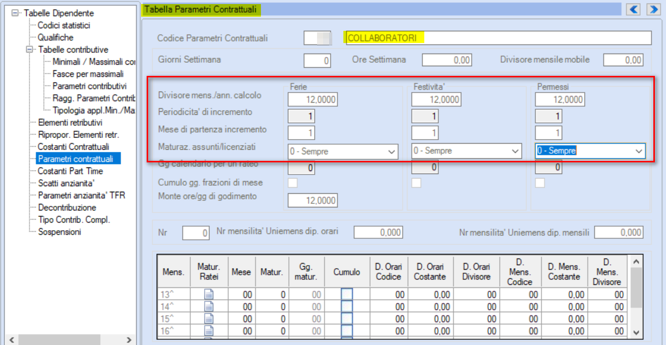The width and height of the screenshot is (666, 345).
Task: Tick the Cumulo checkbox in row 13^
Action: pos(347,294)
